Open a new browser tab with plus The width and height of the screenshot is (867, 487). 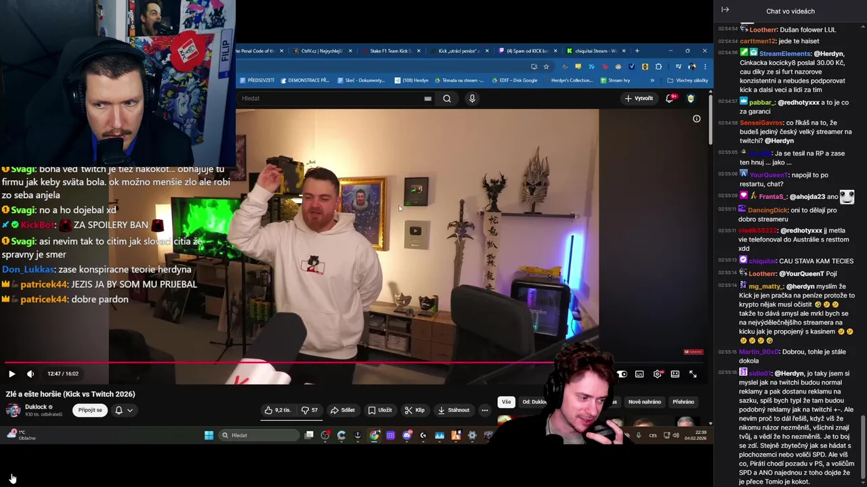click(x=637, y=51)
